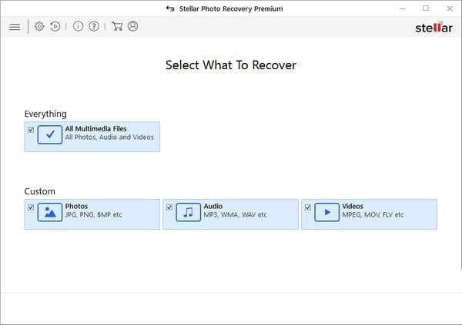Image resolution: width=462 pixels, height=325 pixels.
Task: Click the "Videos" label
Action: [353, 206]
